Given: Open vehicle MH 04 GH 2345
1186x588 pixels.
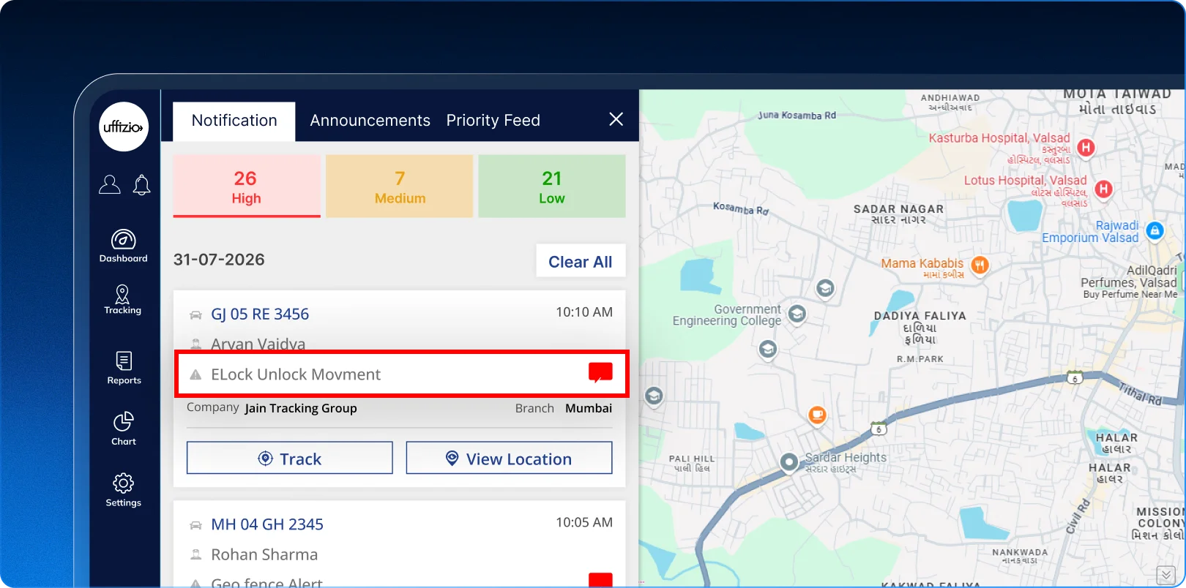Looking at the screenshot, I should [x=267, y=524].
